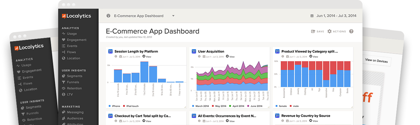Expand the E-Commerce App Dashboard dropdown arrow
This screenshot has height=125, width=420.
[x=173, y=16]
